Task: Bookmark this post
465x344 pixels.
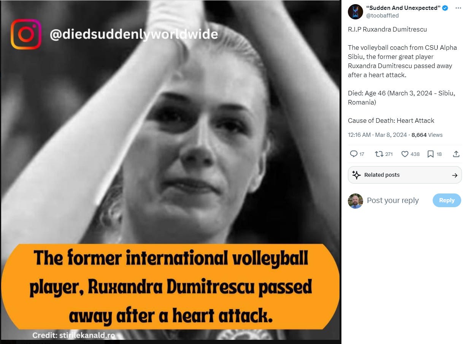Action: point(430,154)
